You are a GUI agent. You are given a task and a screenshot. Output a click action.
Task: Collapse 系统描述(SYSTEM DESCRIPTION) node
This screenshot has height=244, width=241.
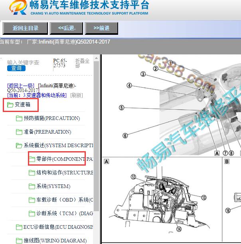pyautogui.click(x=58, y=145)
